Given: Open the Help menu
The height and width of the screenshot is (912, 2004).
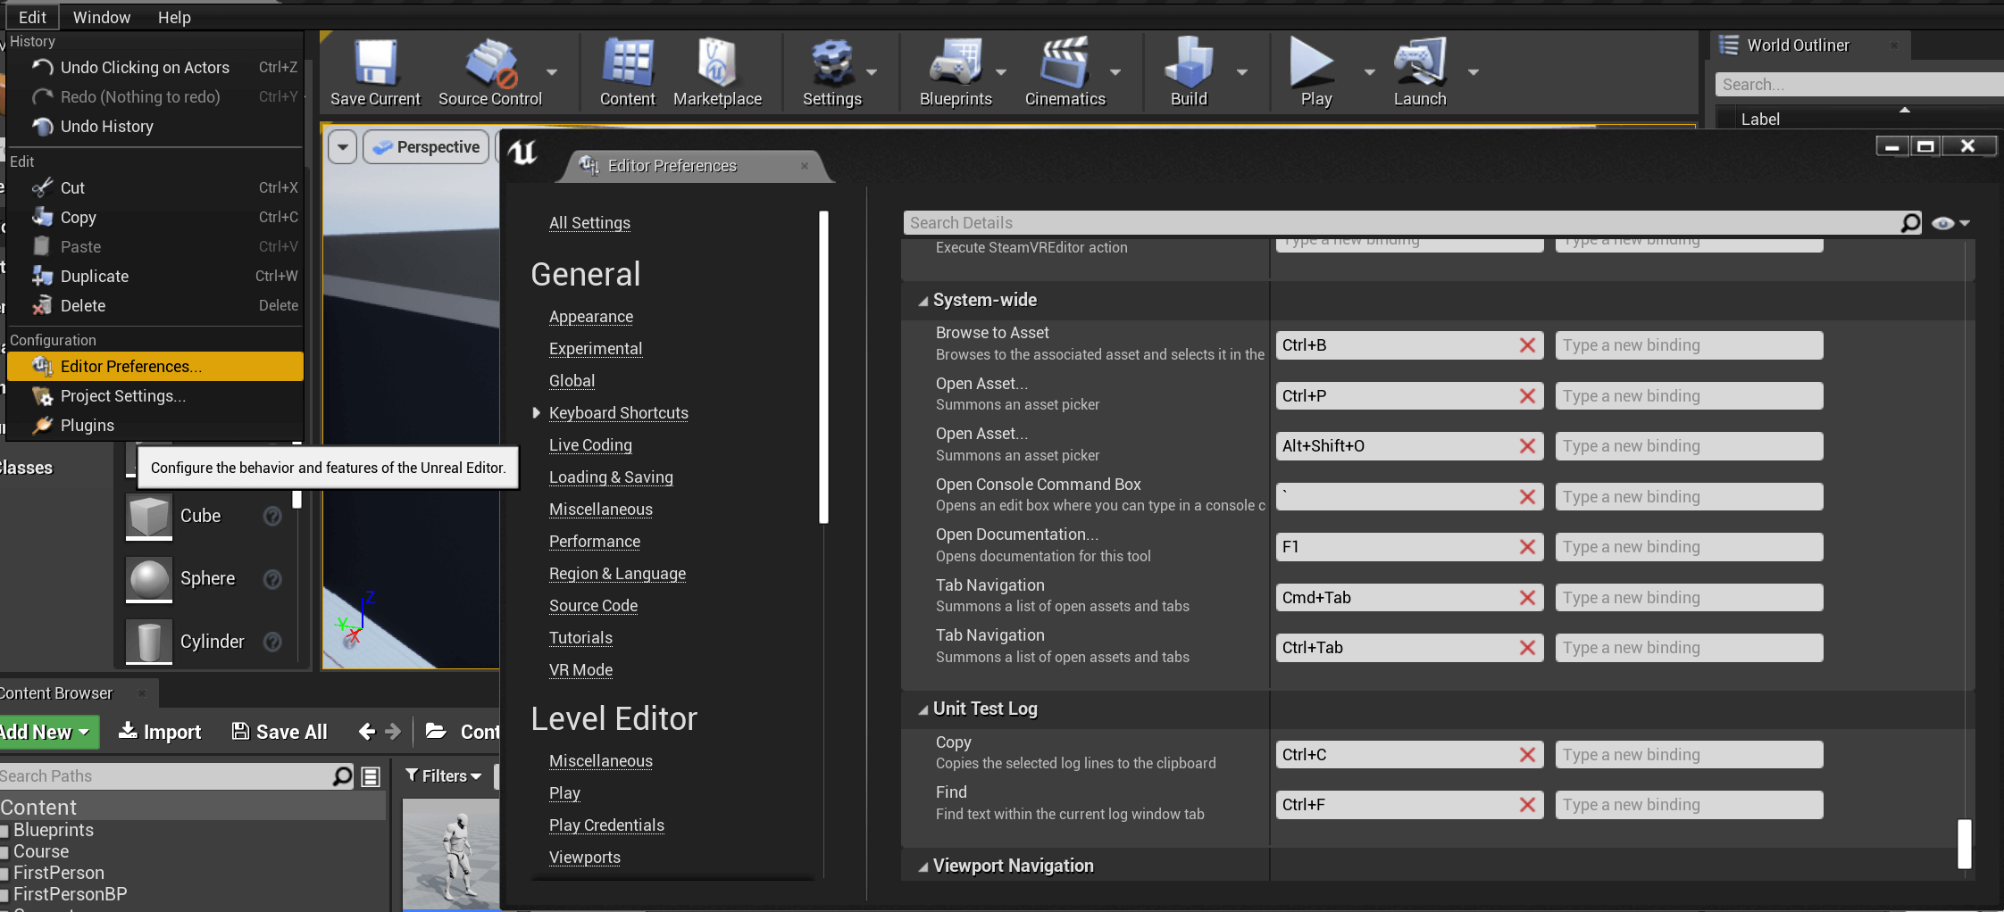Looking at the screenshot, I should click(174, 17).
